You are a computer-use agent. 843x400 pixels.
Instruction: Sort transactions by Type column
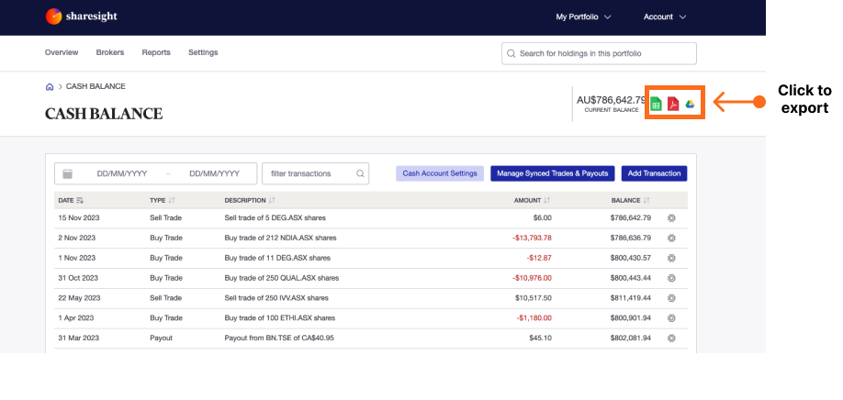(163, 200)
